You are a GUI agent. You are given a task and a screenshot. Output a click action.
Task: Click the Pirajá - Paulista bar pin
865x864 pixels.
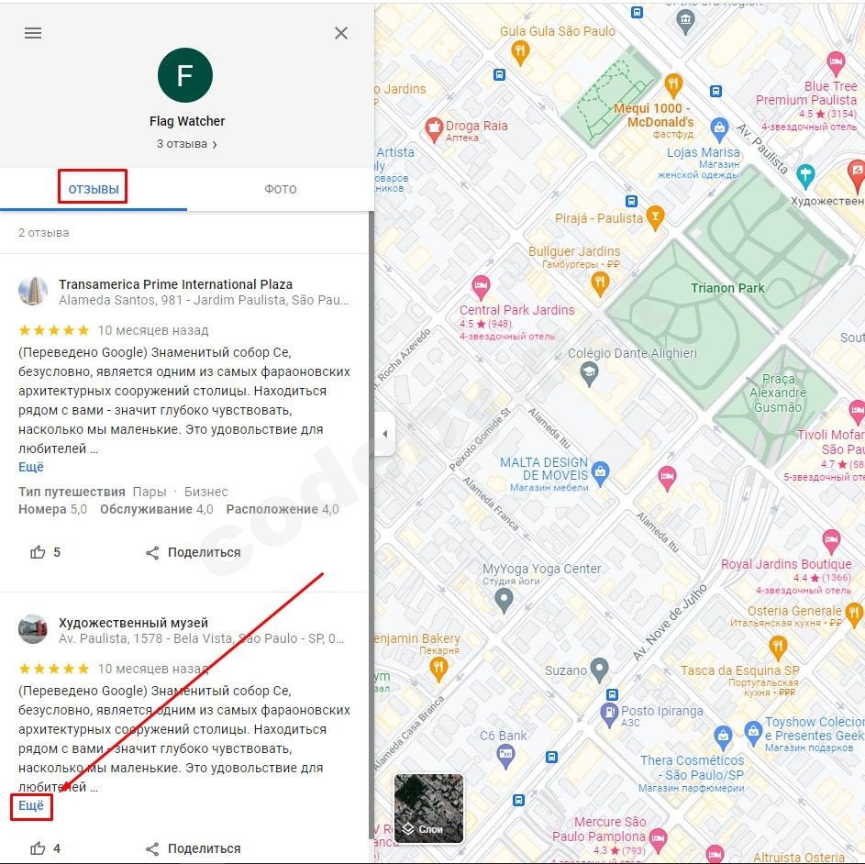[655, 216]
